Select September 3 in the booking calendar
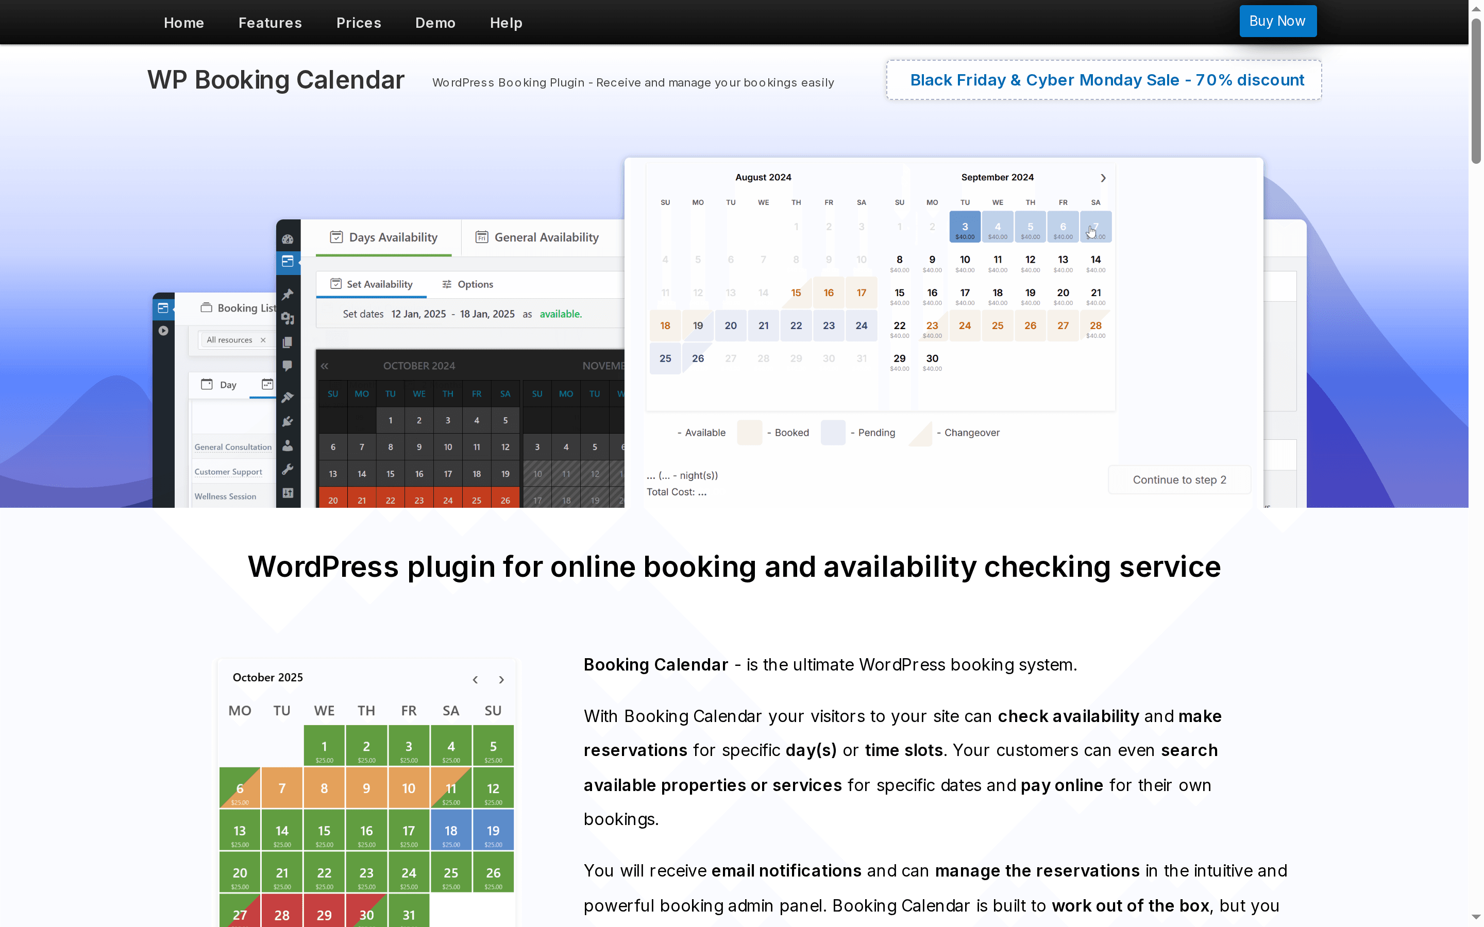 pyautogui.click(x=964, y=226)
